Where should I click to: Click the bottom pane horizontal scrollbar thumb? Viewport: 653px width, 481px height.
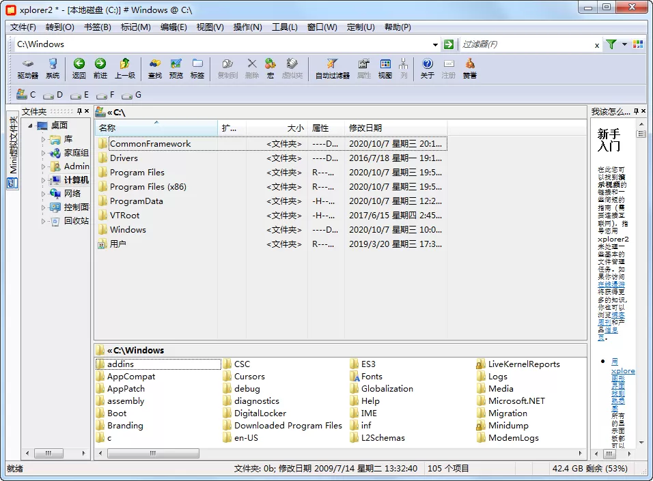click(153, 453)
